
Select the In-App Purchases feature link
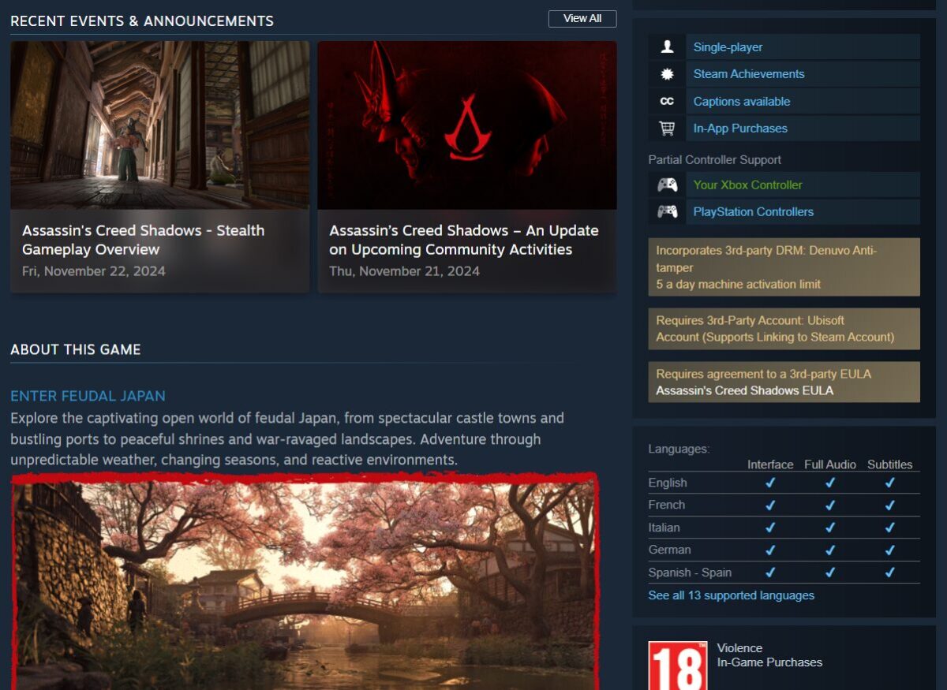[x=739, y=129]
